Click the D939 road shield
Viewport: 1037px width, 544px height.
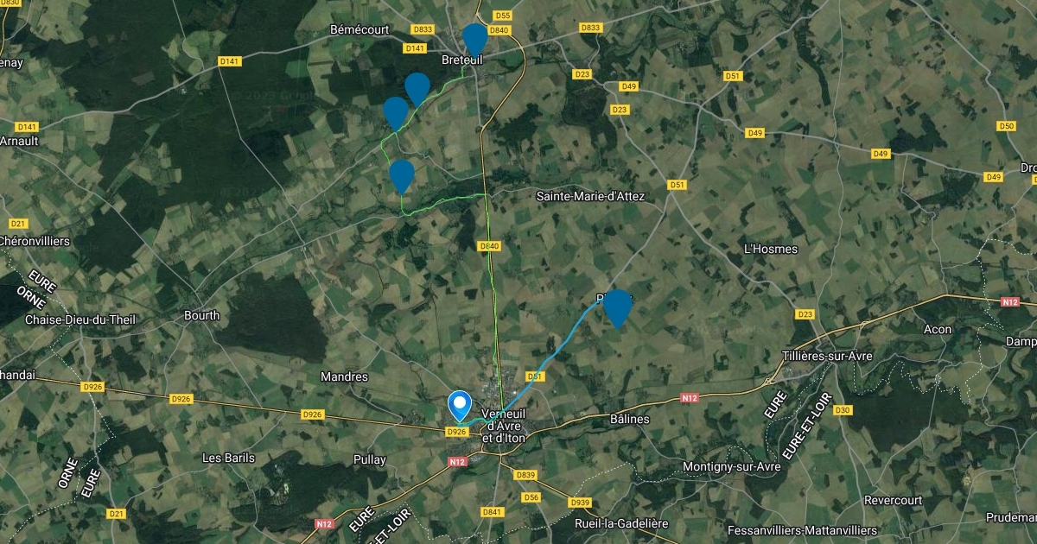click(x=580, y=503)
